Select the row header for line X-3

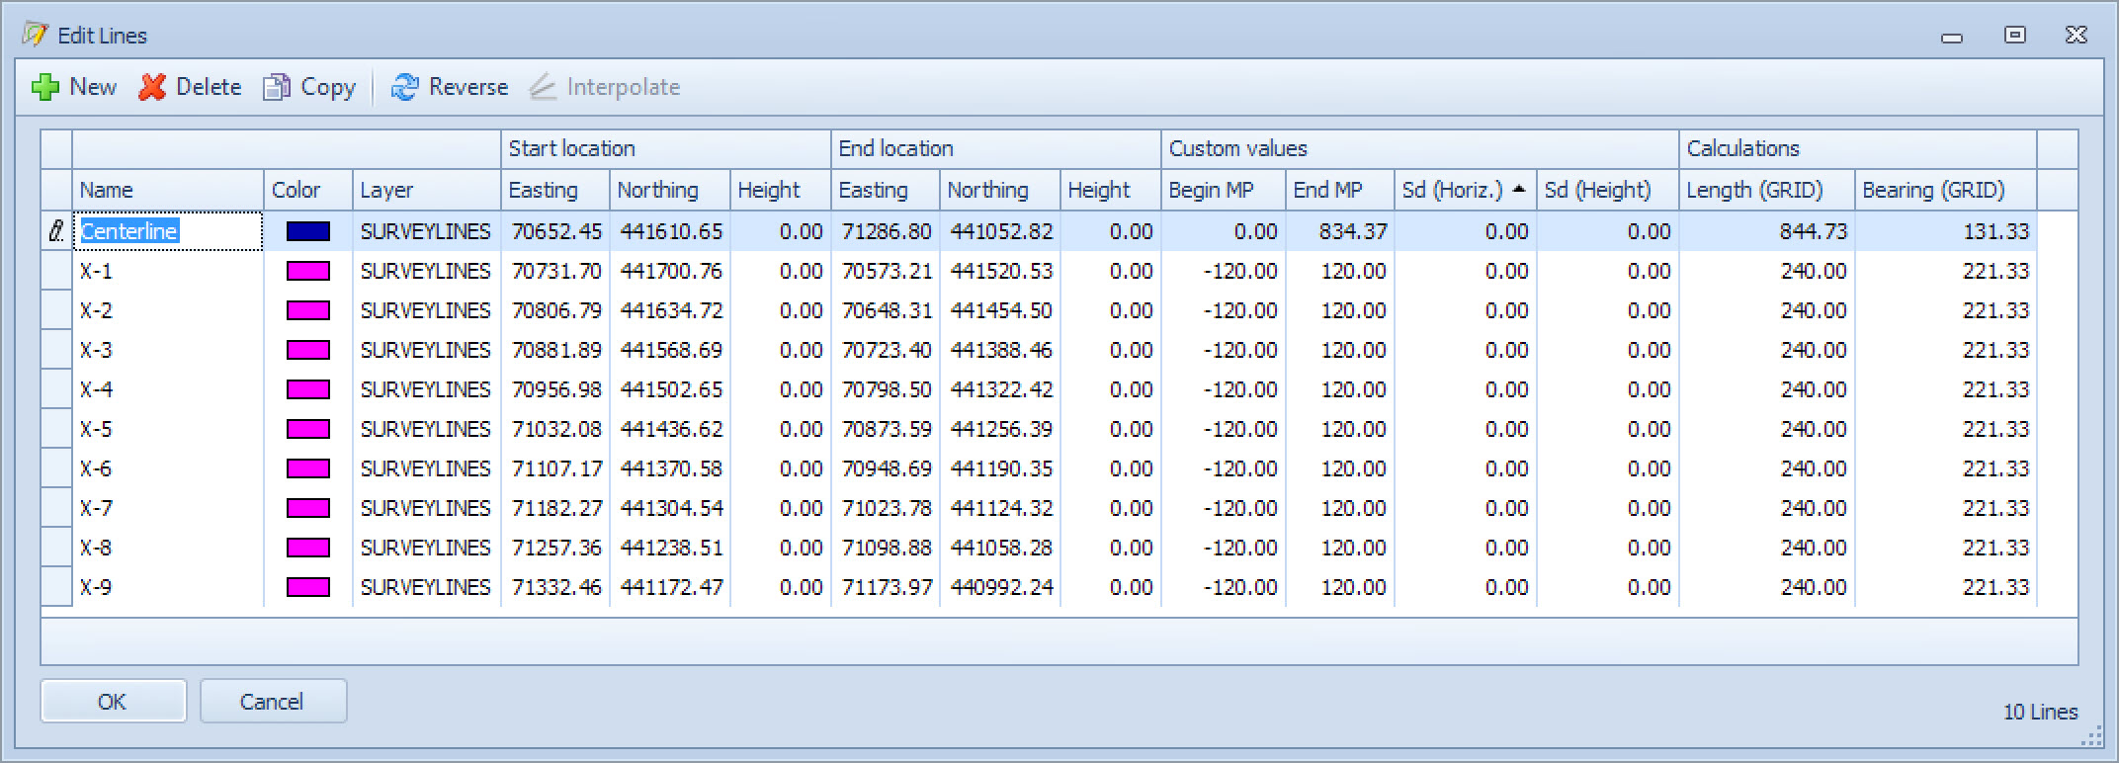[56, 350]
